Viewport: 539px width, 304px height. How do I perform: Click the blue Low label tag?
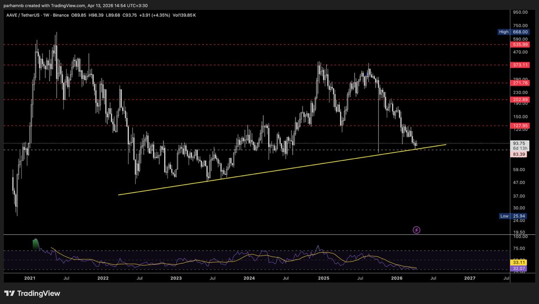pyautogui.click(x=504, y=216)
